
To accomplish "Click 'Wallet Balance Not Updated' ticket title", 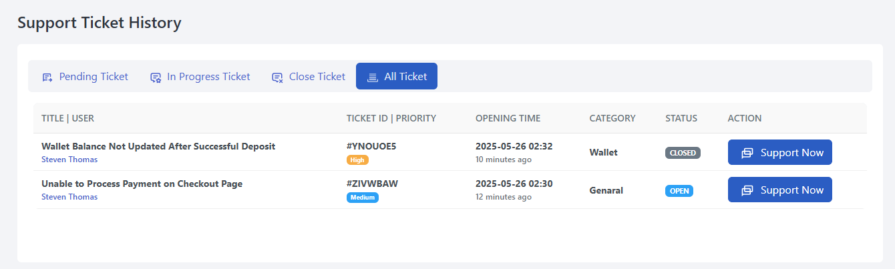I will click(x=158, y=146).
